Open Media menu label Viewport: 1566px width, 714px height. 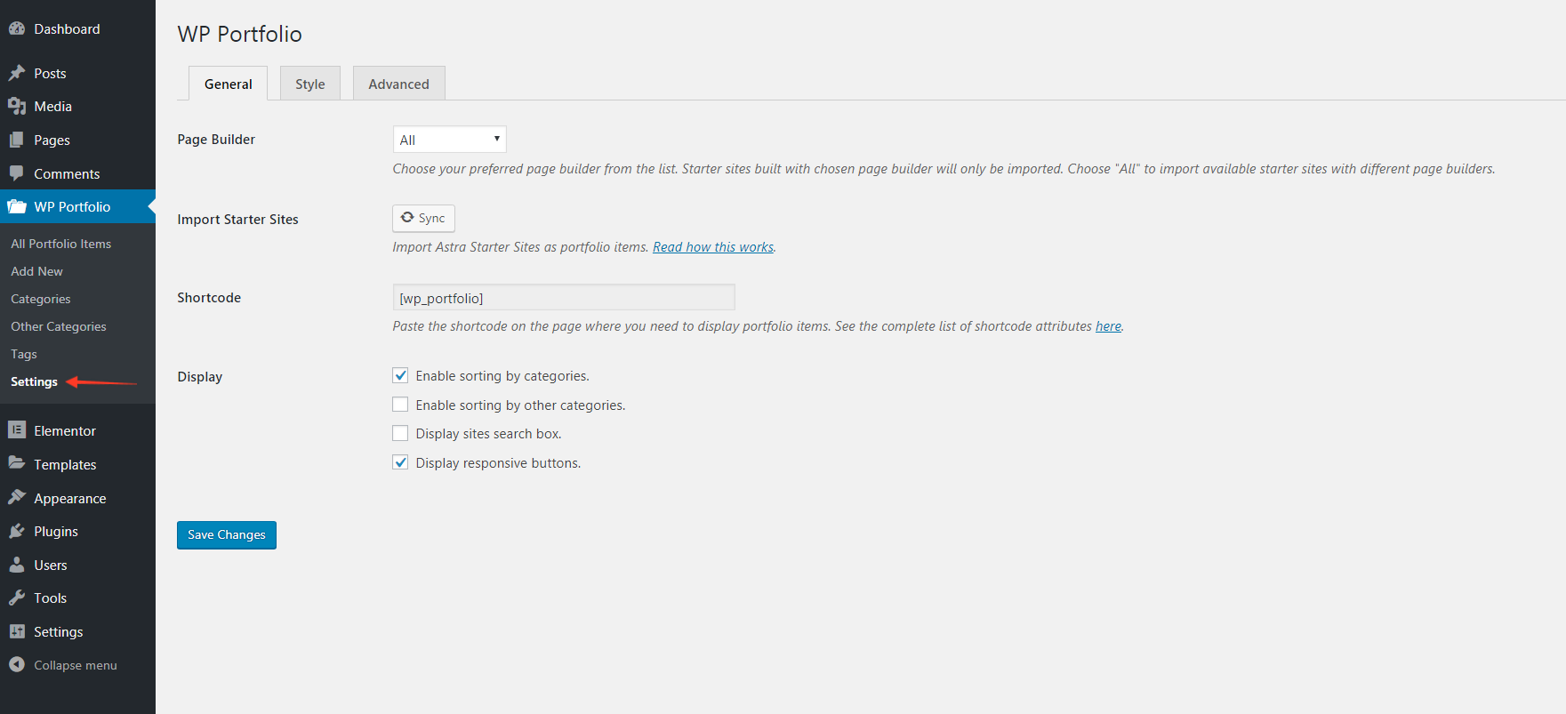pyautogui.click(x=52, y=107)
